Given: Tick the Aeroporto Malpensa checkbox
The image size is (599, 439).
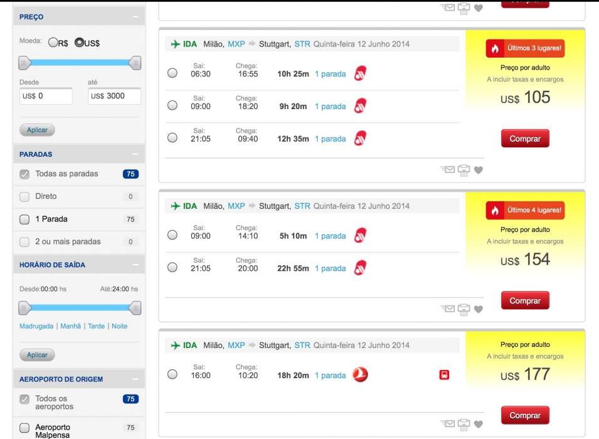Looking at the screenshot, I should point(24,428).
